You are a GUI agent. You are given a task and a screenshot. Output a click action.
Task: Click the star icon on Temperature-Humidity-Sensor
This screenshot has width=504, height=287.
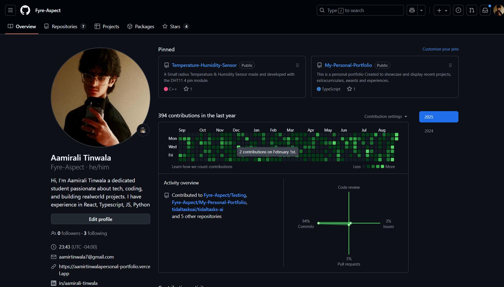(x=186, y=89)
